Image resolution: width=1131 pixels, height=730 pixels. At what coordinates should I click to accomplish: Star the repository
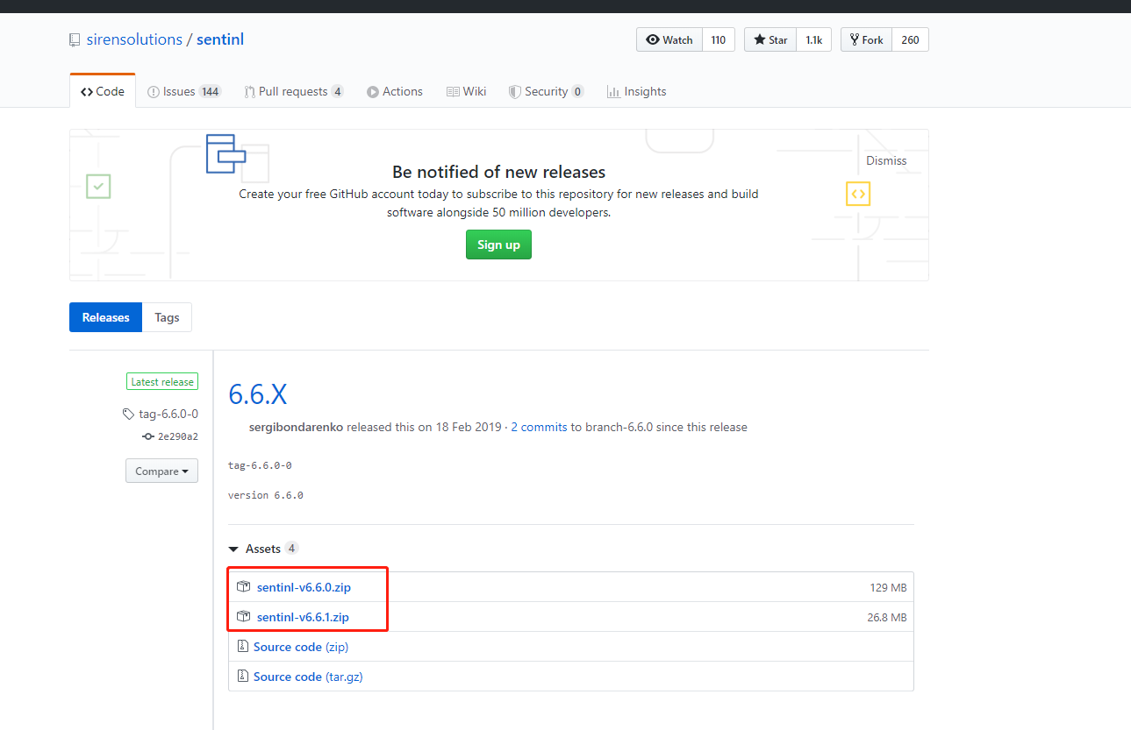tap(770, 39)
